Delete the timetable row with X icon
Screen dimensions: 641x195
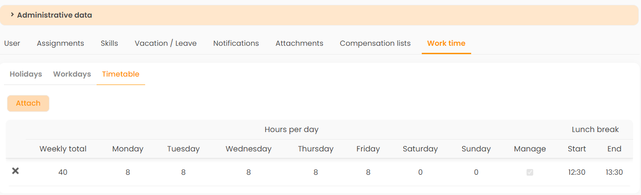15,171
